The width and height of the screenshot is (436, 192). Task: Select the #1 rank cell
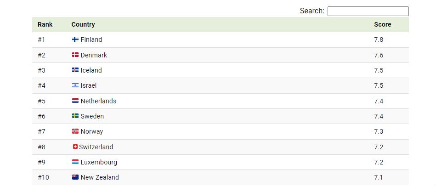pyautogui.click(x=41, y=40)
